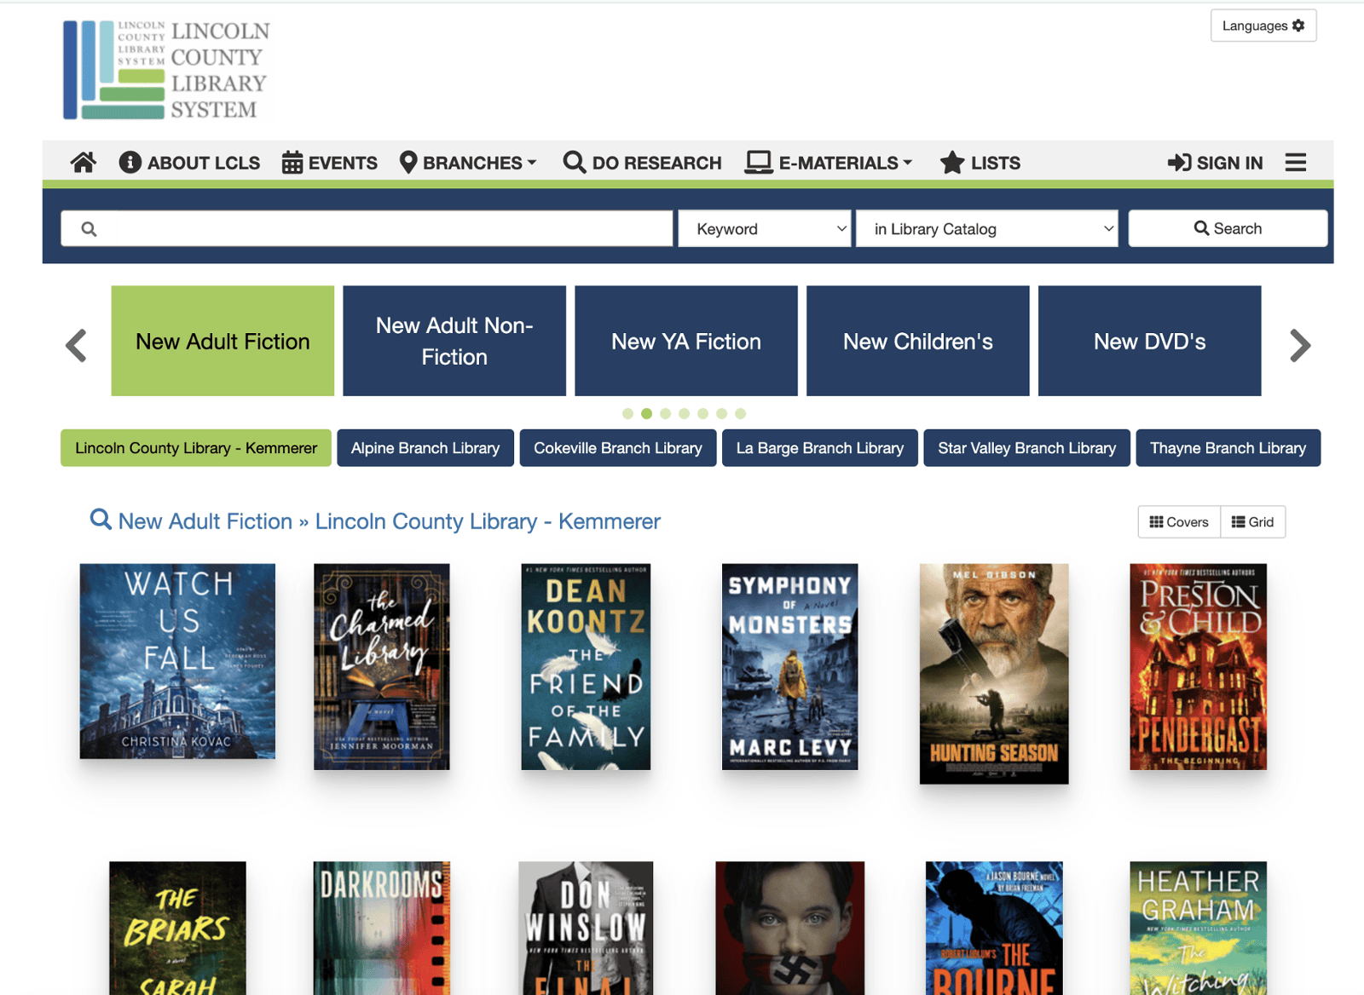
Task: Open the Watch Us Fall book cover
Action: pos(177,661)
